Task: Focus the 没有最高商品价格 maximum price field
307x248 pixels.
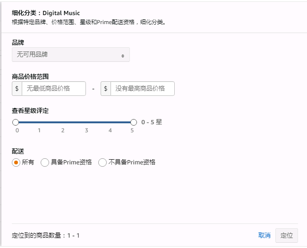Action: tap(143, 88)
